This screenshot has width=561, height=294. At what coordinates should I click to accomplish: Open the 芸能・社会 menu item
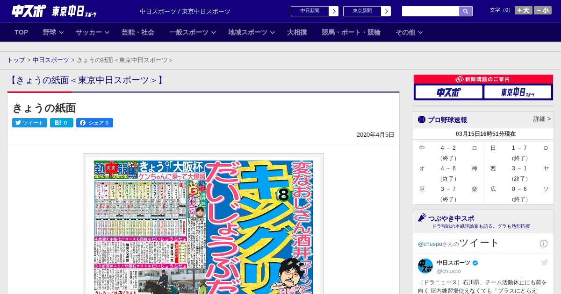coord(138,32)
